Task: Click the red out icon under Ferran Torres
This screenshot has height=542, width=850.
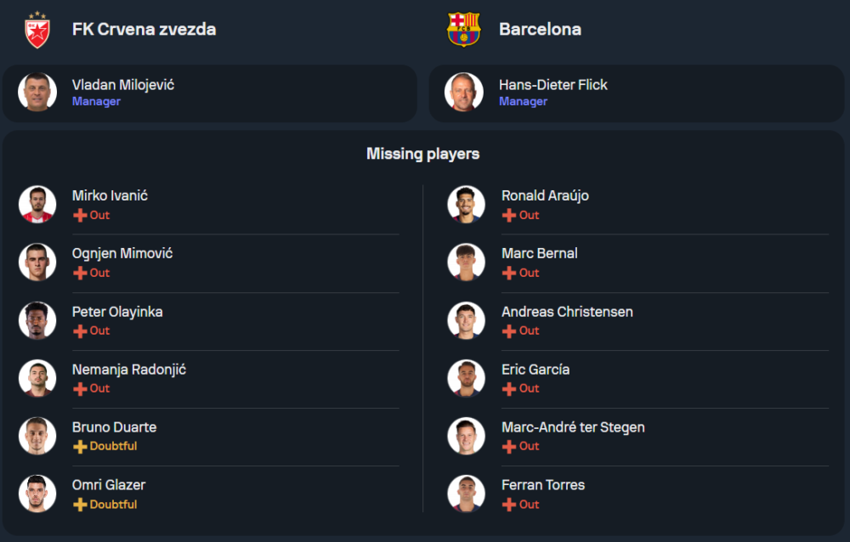Action: tap(509, 505)
